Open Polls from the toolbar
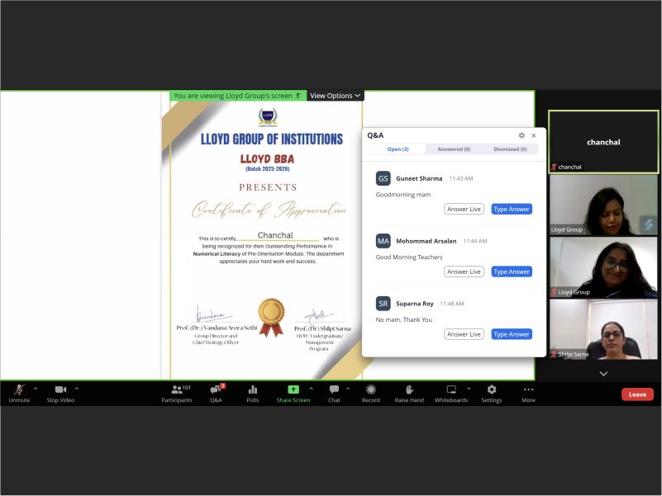The width and height of the screenshot is (662, 496). pos(252,394)
